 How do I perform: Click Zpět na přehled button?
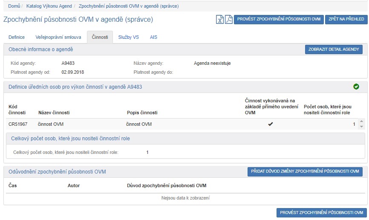pos(346,20)
